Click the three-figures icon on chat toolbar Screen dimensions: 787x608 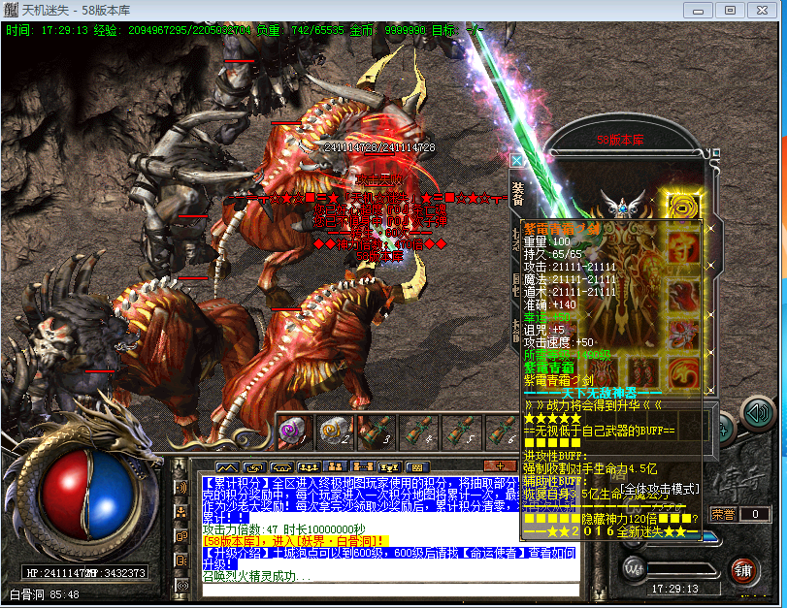coord(309,467)
